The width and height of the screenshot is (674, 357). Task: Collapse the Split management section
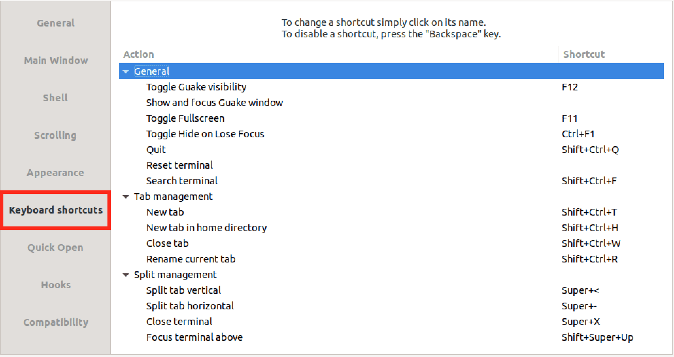point(126,275)
